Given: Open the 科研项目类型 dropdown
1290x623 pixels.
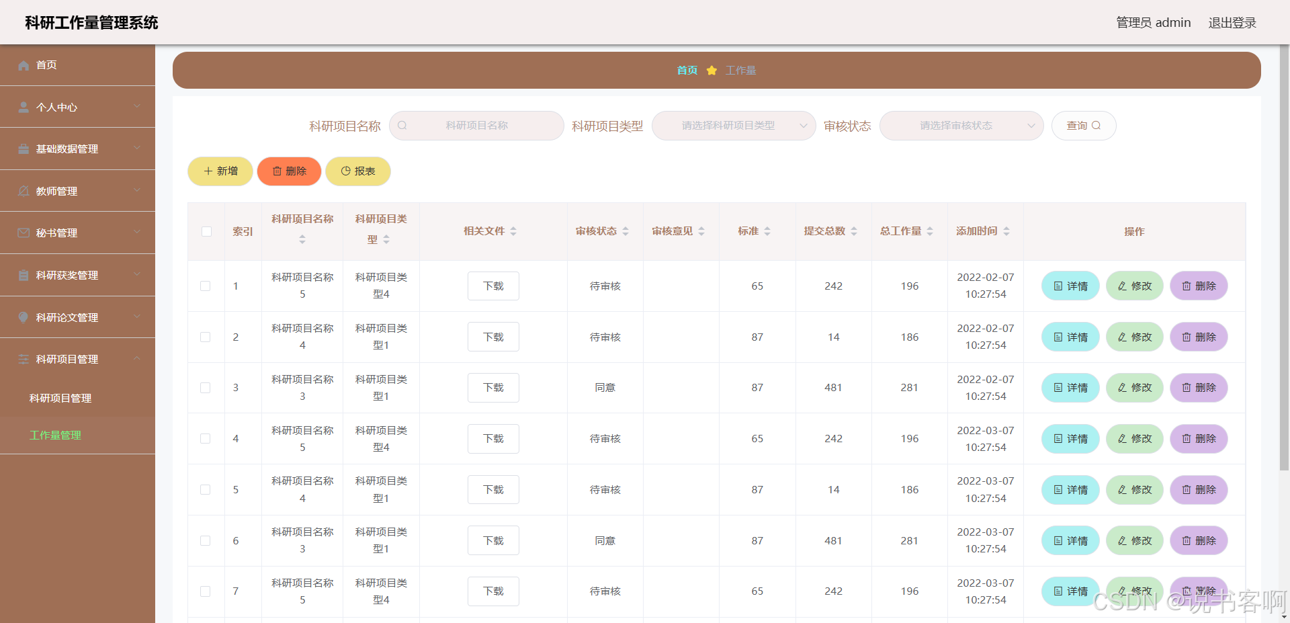Looking at the screenshot, I should (734, 126).
